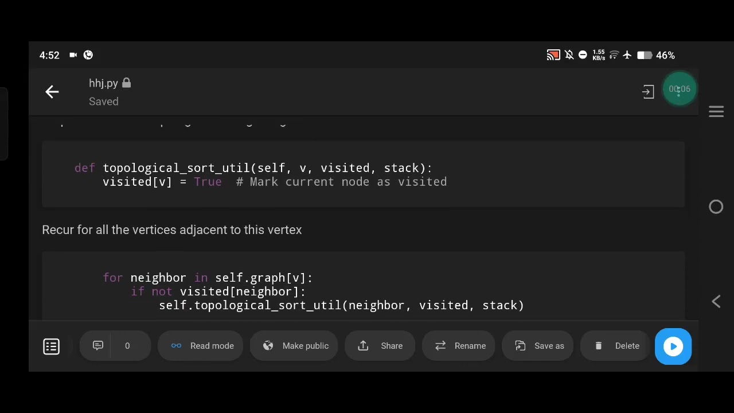Tap the Android home circle button
734x413 pixels.
[716, 207]
